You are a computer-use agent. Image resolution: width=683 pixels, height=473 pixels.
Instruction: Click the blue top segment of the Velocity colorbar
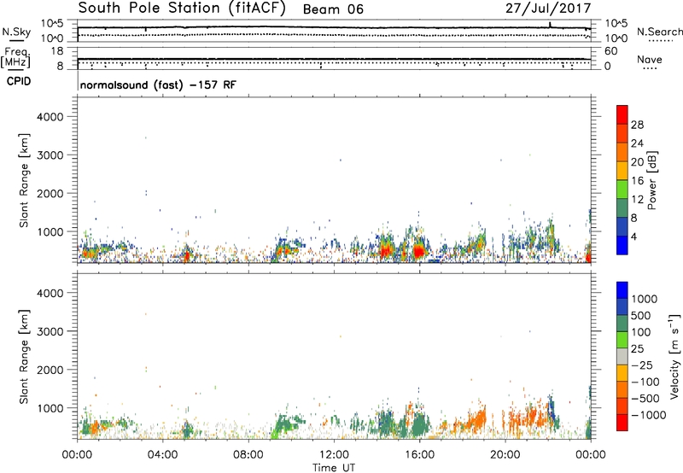coord(622,290)
